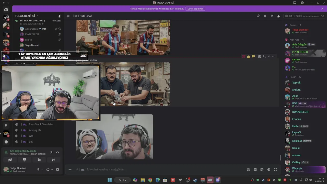
Task: Open the soundboard button
Action: coord(54,160)
